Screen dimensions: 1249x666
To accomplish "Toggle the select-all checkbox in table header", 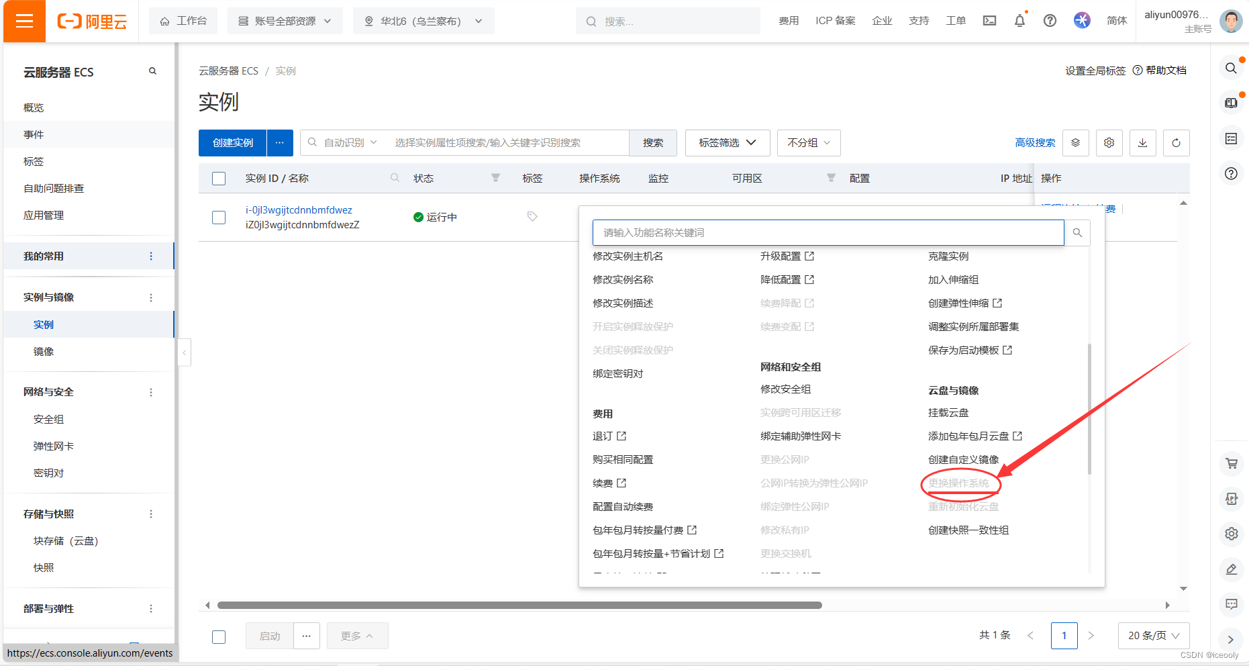I will (x=219, y=179).
